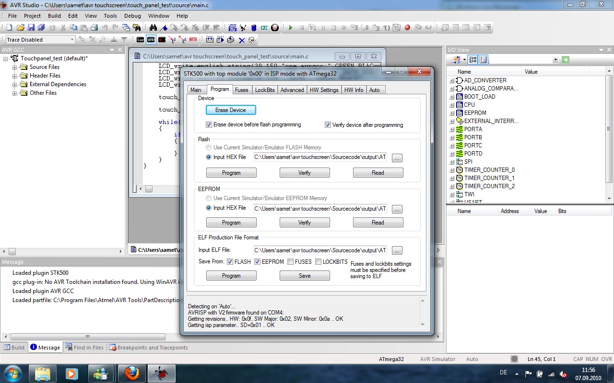This screenshot has width=614, height=383.
Task: Click Program in the Flash section
Action: (231, 173)
